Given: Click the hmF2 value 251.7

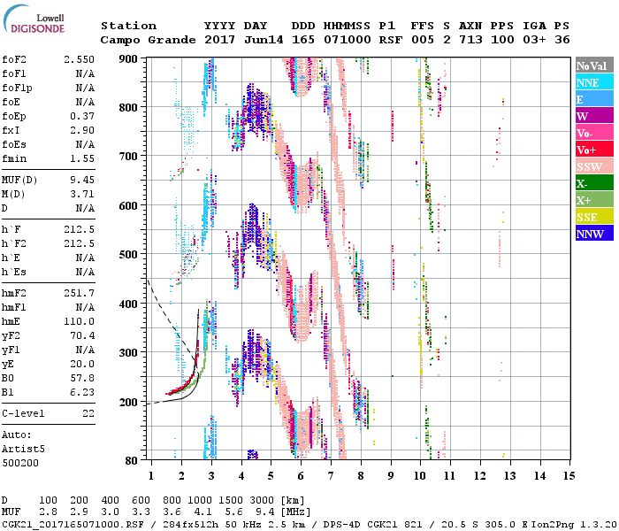Looking at the screenshot, I should [80, 294].
